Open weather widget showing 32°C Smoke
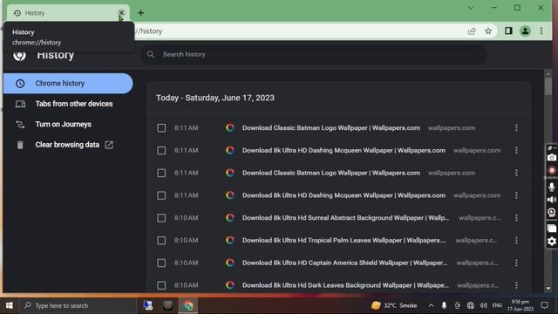 pos(394,305)
